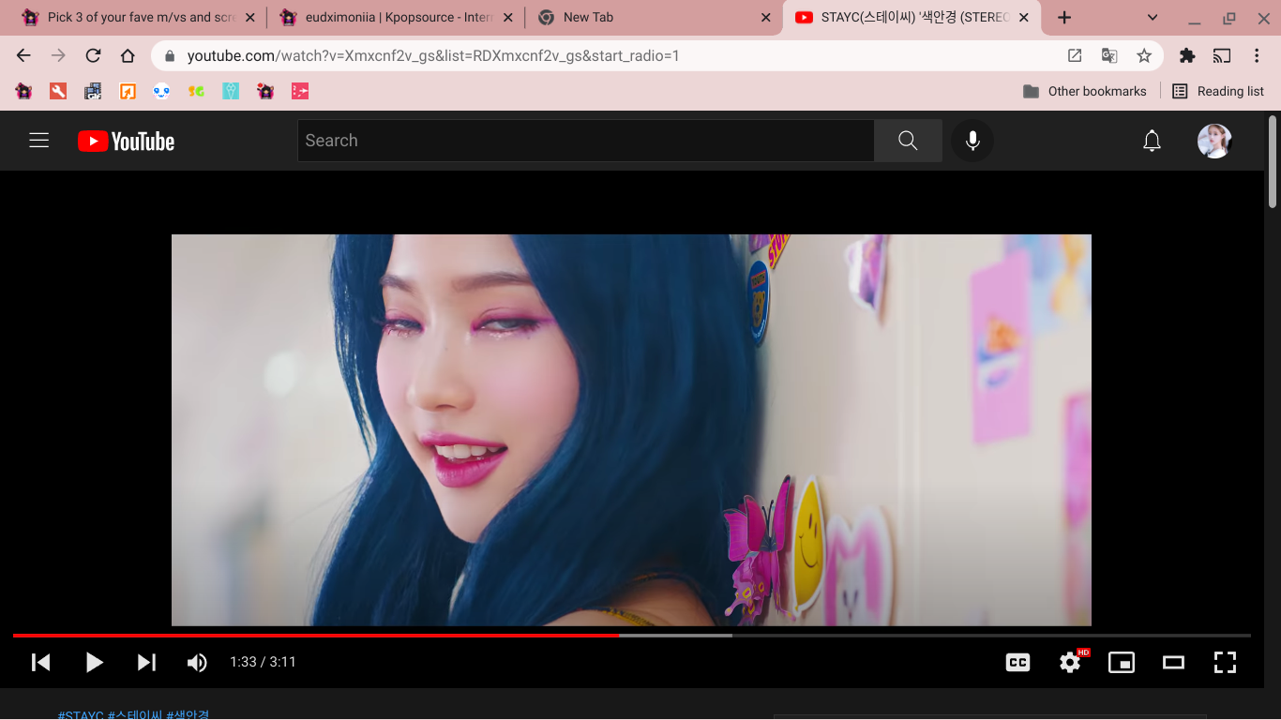Image resolution: width=1281 pixels, height=720 pixels.
Task: Open the teal ice cream bookmark
Action: [x=231, y=91]
